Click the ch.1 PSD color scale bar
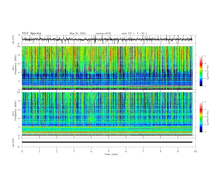220x170 pixels. 201,71
